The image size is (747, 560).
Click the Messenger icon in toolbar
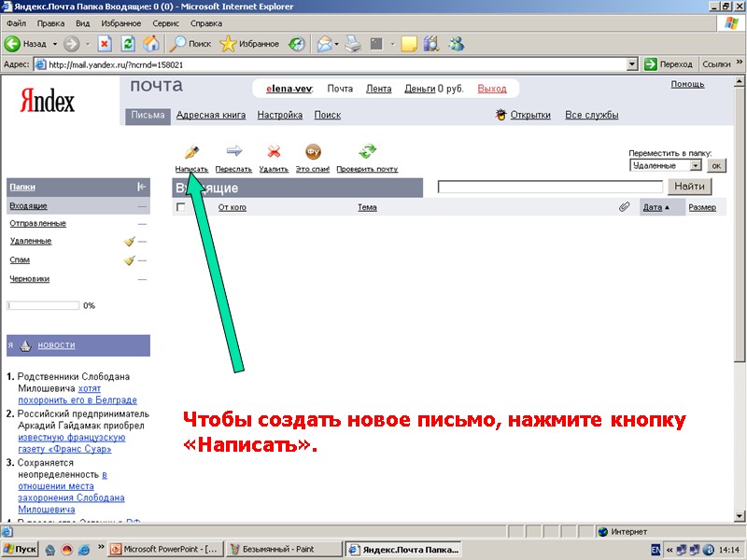[x=457, y=44]
